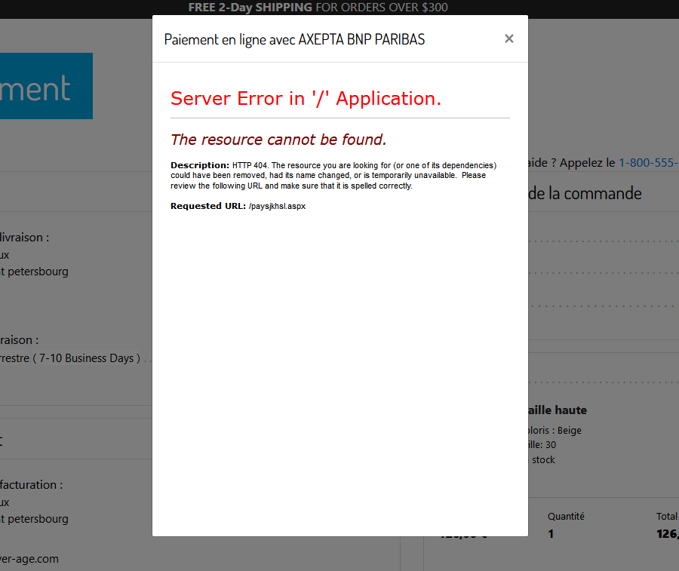This screenshot has height=571, width=679.
Task: Click the email address ending in age.com
Action: pyautogui.click(x=29, y=559)
